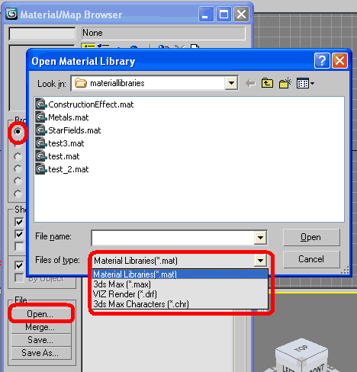Open the View Menu icon
Screen dimensions: 357x372
(305, 83)
